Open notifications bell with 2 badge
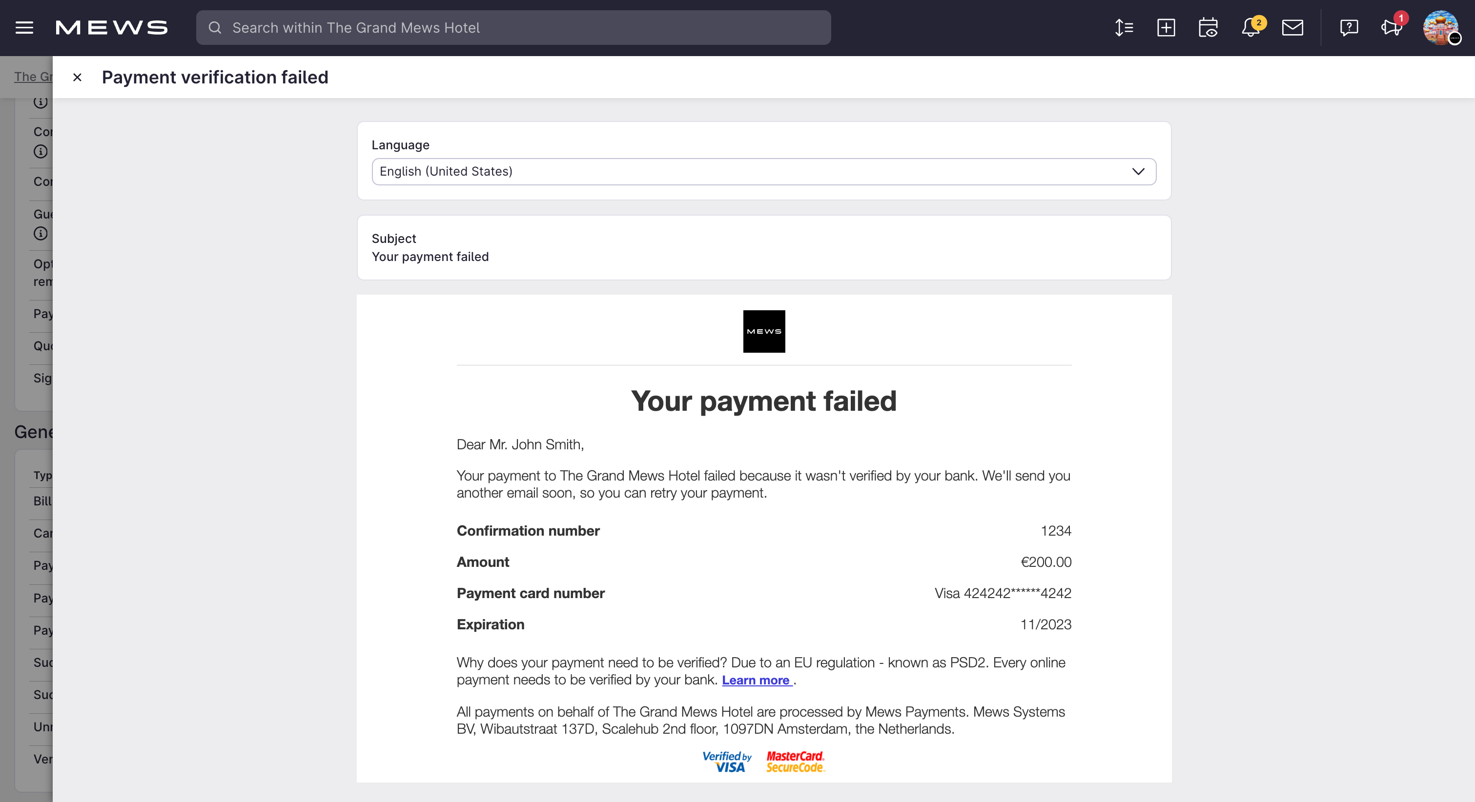The width and height of the screenshot is (1475, 802). [x=1251, y=27]
